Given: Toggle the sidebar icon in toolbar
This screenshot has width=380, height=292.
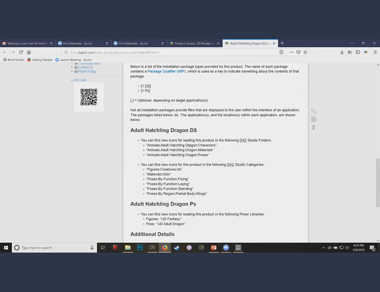Looking at the screenshot, I should pyautogui.click(x=358, y=52).
